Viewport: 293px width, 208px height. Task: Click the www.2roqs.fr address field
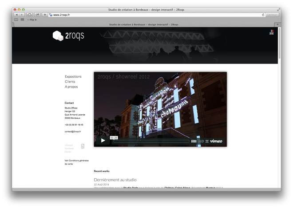[155, 15]
